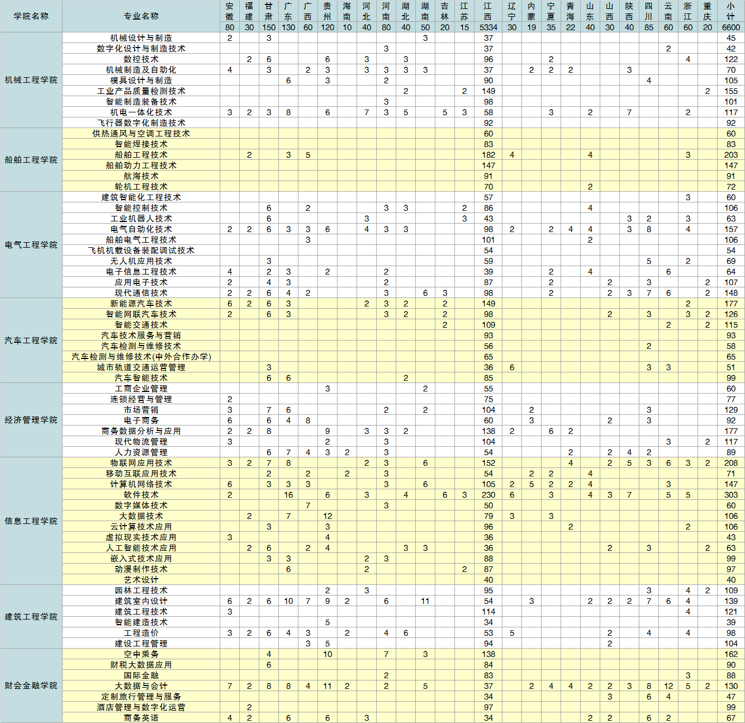Viewport: 745px width, 723px height.
Task: Select the 动漫制作技术 cell
Action: coord(141,569)
